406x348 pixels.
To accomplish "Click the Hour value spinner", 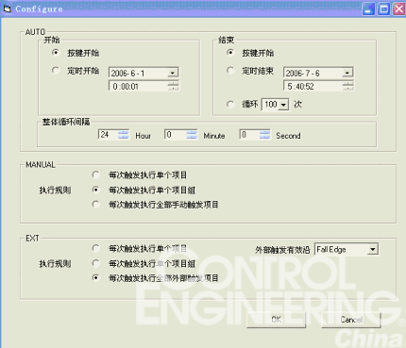I will click(124, 135).
